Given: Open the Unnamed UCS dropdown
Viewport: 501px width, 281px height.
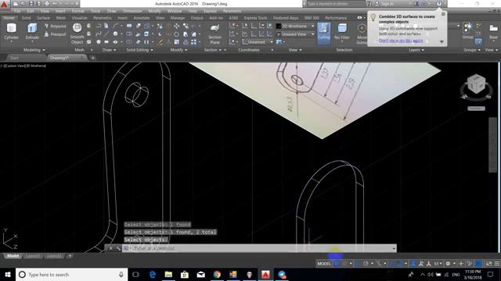Looking at the screenshot, I should [x=258, y=41].
